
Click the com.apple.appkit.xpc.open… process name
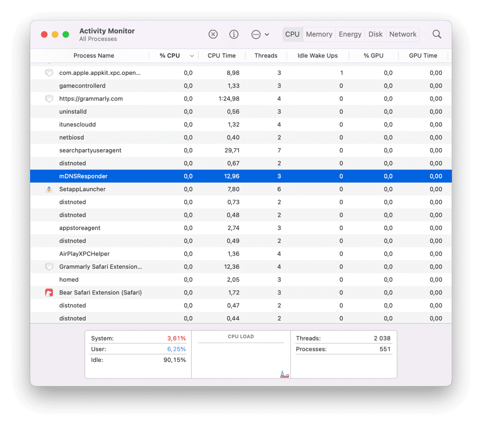tap(100, 73)
